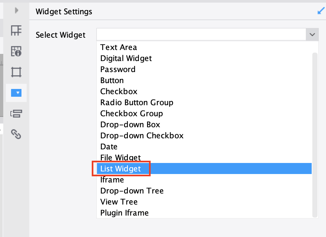Click the Widget Settings panel title
This screenshot has height=237, width=326.
64,11
